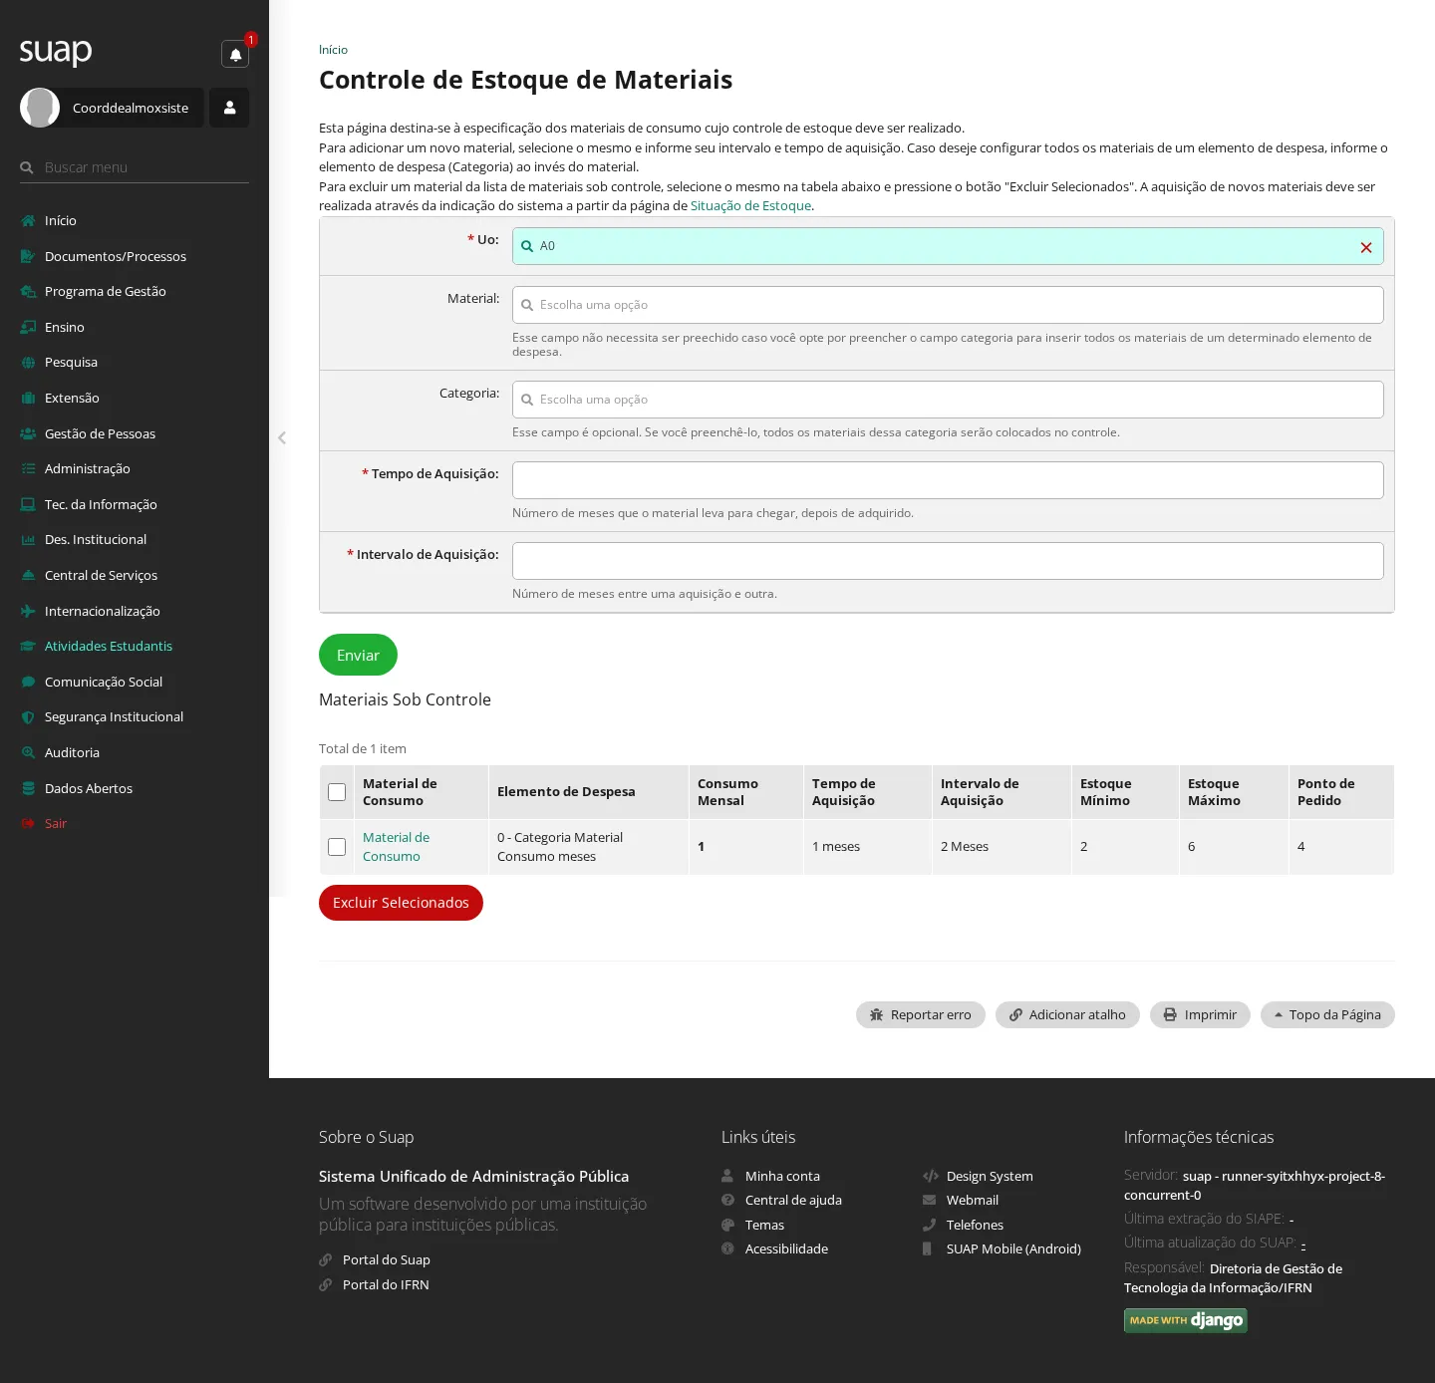This screenshot has width=1435, height=1383.
Task: Open the Material de Consumo link in table
Action: point(396,847)
